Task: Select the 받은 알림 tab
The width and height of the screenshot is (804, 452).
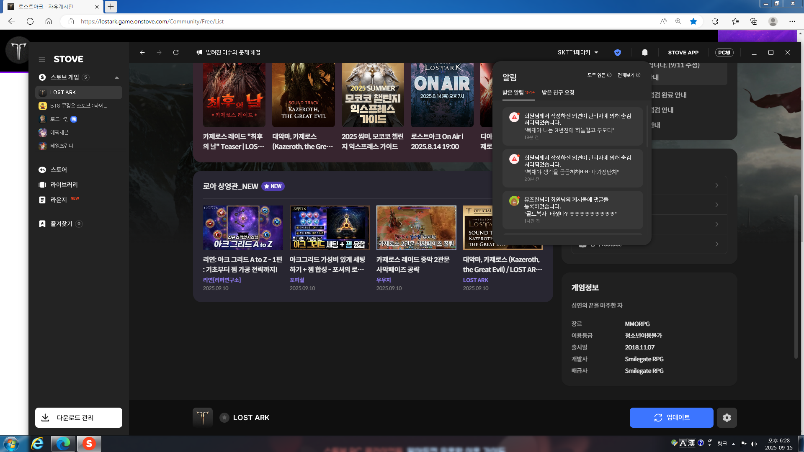Action: 518,92
